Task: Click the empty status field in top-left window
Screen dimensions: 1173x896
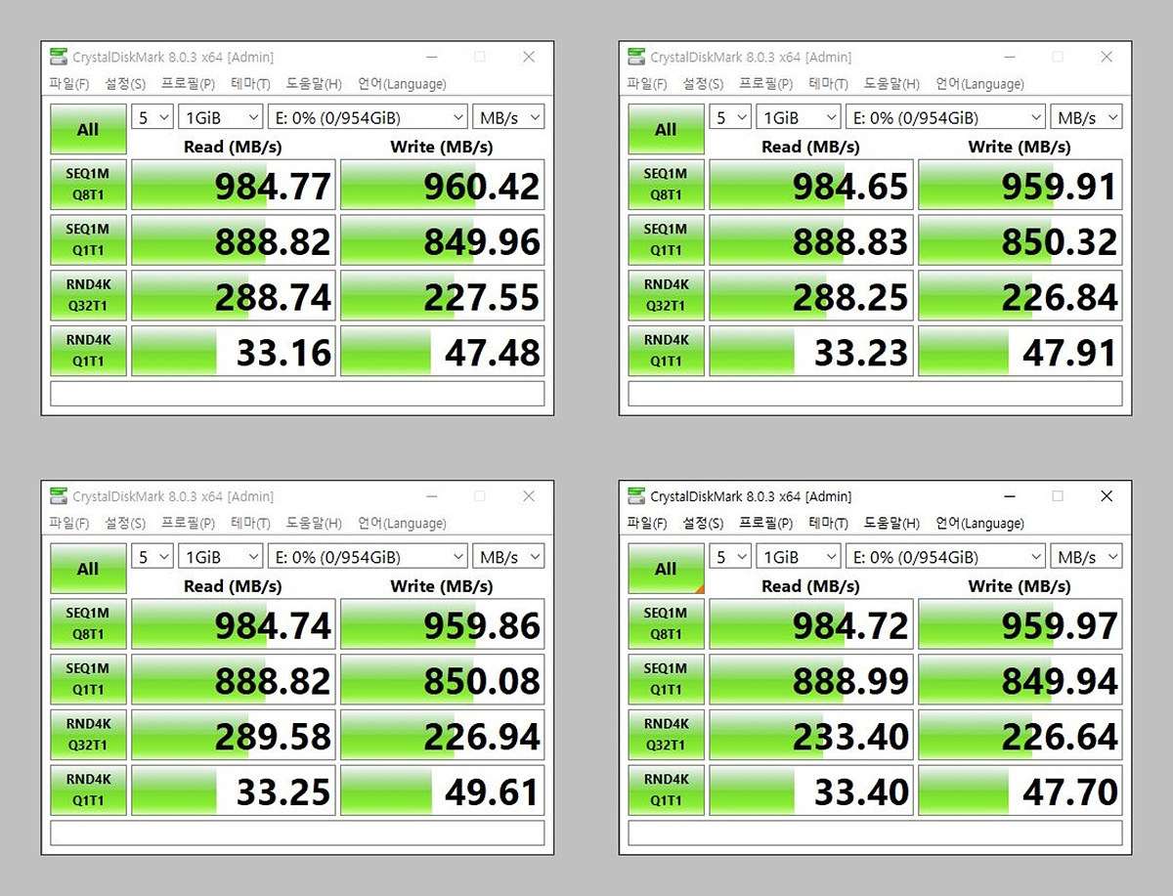Action: [x=297, y=394]
